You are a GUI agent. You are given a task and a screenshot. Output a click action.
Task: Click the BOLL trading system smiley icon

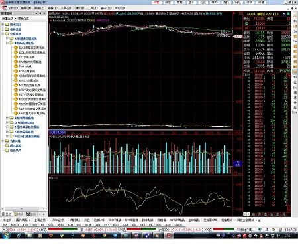tap(16, 52)
